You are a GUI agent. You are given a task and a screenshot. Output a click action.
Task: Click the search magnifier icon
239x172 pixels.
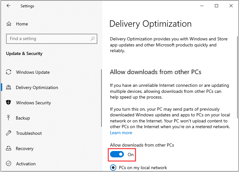pos(93,39)
